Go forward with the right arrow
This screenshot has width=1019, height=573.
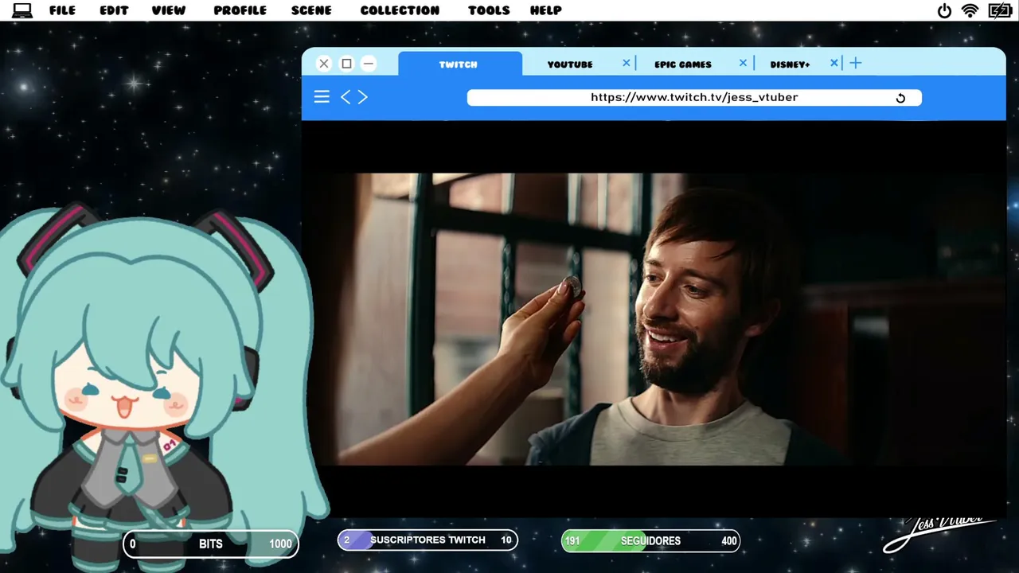(x=362, y=97)
